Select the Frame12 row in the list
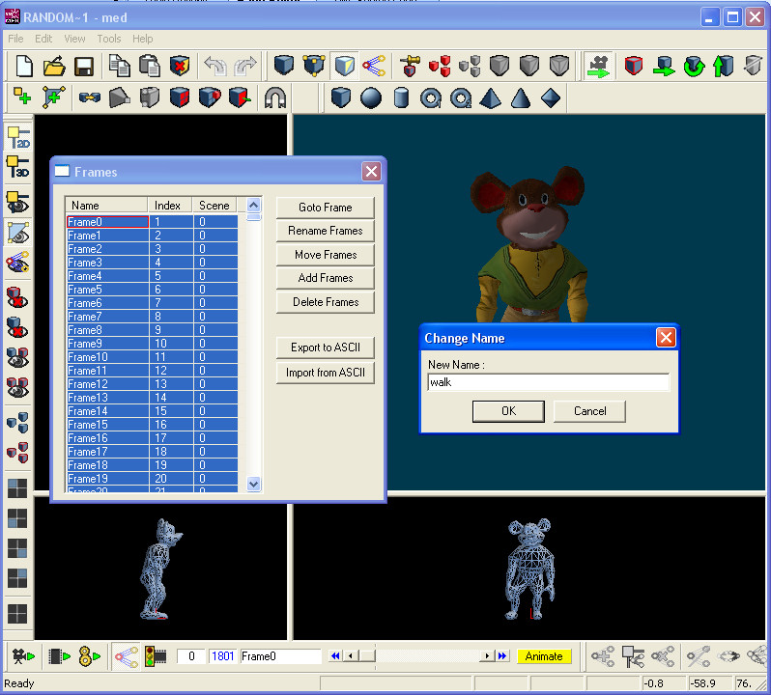771x695 pixels. click(x=152, y=384)
